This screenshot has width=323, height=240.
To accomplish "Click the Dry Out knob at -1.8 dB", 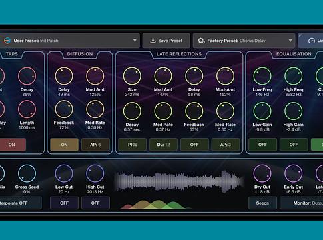I will coord(262,173).
